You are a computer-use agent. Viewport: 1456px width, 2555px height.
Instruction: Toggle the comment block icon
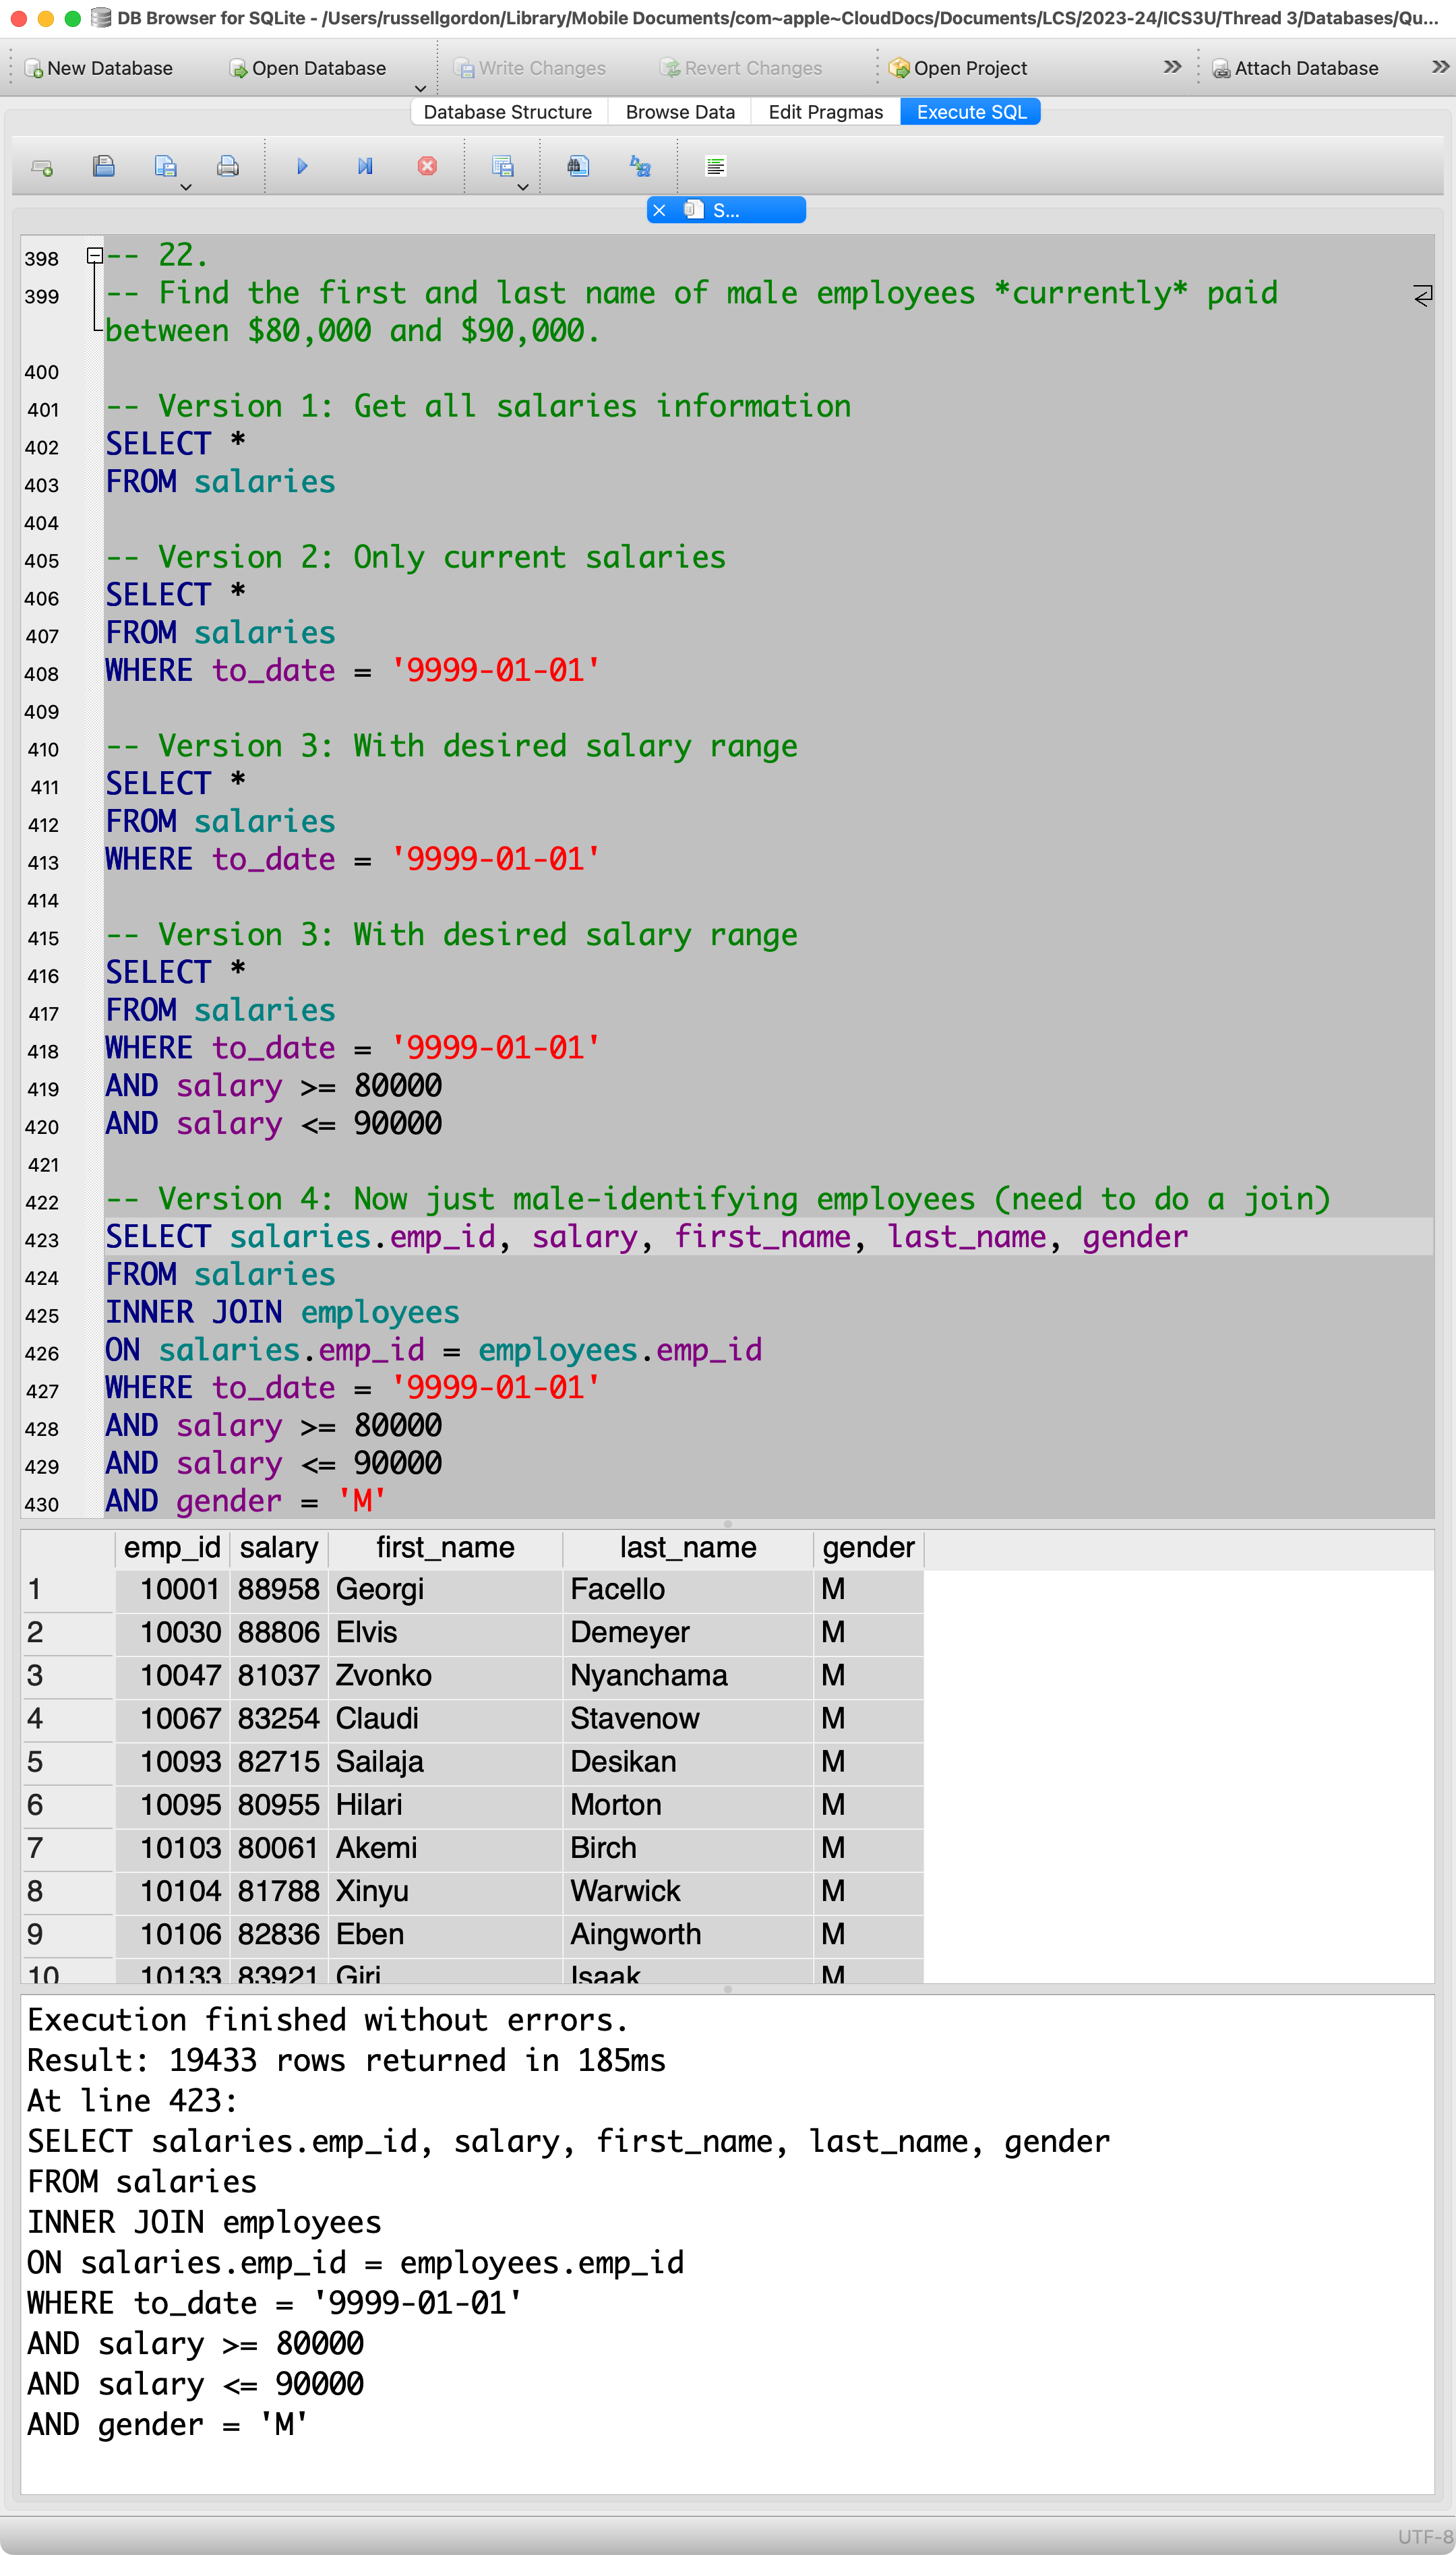pos(715,167)
